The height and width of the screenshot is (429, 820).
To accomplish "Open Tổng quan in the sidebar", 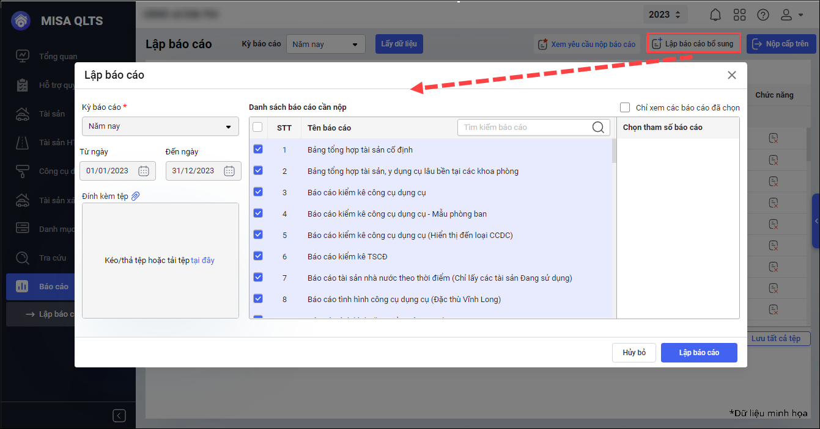I will coord(58,56).
